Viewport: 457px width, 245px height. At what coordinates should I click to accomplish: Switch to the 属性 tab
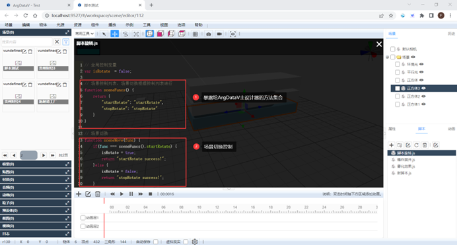[392, 129]
